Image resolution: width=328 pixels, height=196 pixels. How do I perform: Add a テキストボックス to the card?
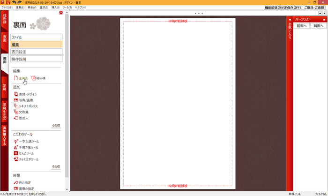coord(28,106)
